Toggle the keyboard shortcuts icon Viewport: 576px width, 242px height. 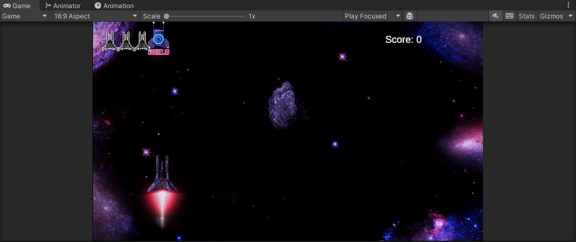509,16
